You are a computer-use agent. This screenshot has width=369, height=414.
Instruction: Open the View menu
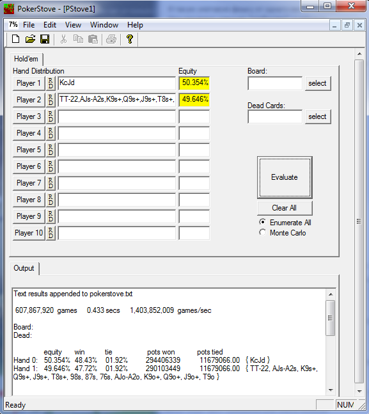coord(73,25)
